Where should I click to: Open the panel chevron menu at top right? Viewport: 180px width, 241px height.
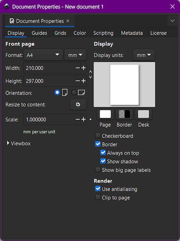[172, 21]
